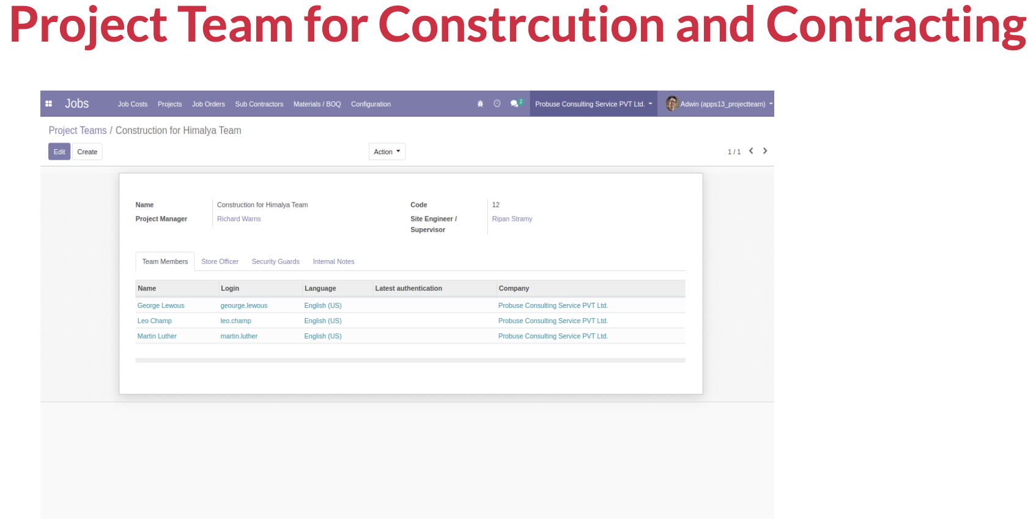Click English (US) in George Lewous row
Viewport: 1036px width, 525px height.
323,305
